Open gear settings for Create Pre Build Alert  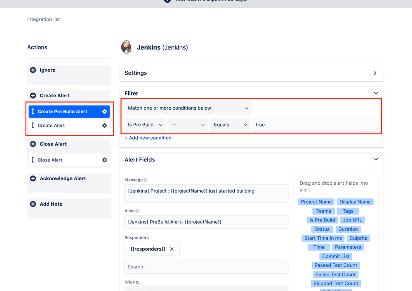(105, 112)
